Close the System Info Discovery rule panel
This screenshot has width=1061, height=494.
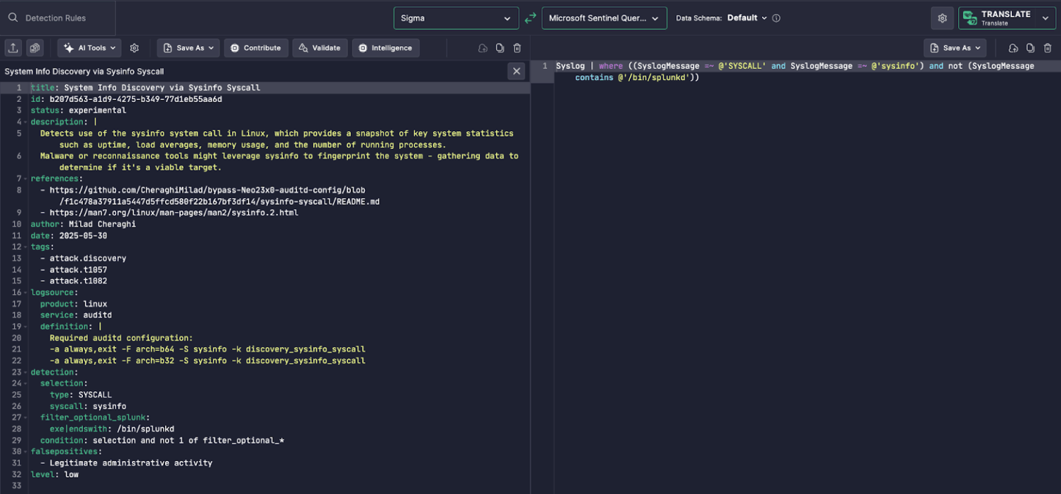point(516,70)
